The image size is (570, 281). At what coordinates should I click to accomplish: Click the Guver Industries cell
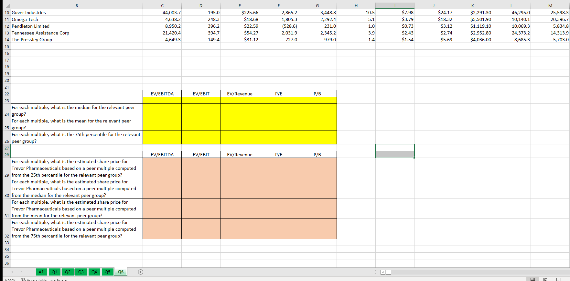77,13
